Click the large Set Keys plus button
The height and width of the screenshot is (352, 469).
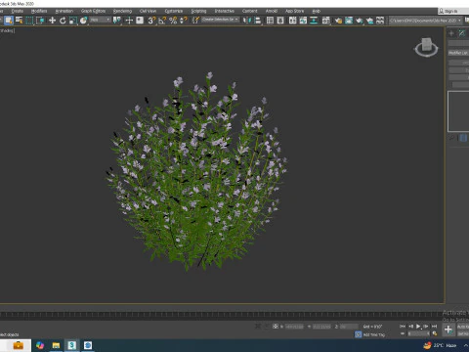(x=448, y=330)
